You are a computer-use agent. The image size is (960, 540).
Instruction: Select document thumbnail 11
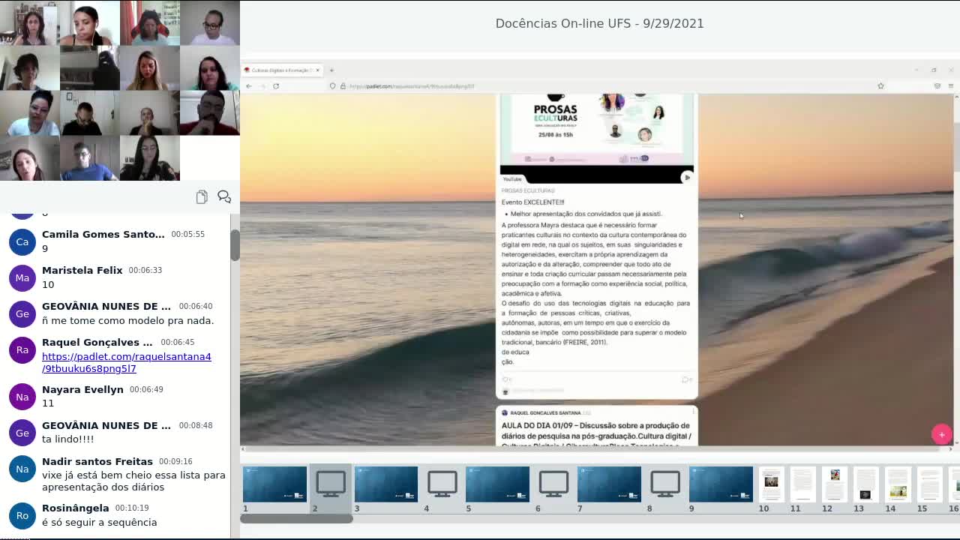pyautogui.click(x=803, y=484)
